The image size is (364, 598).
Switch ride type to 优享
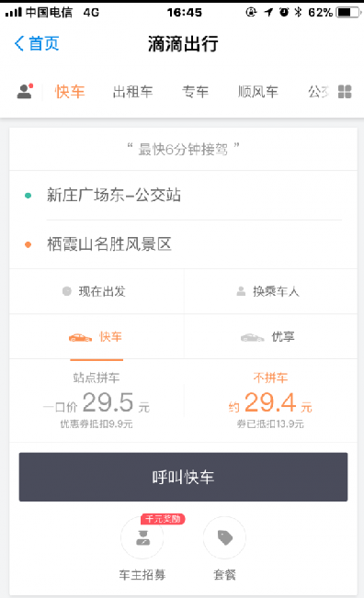point(270,336)
